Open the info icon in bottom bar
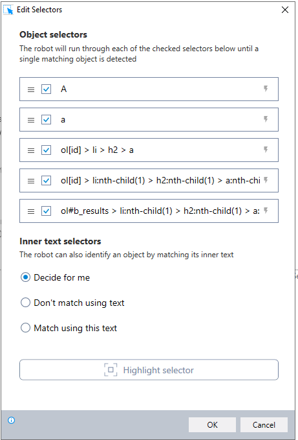 point(12,420)
